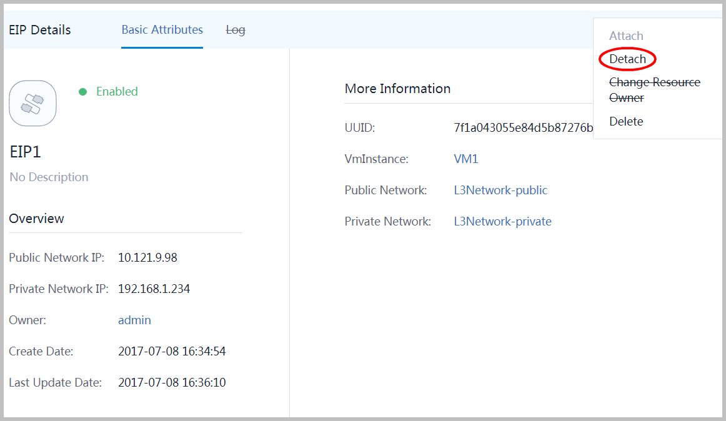Click the UUID value text
Screen dimensions: 726x421
tap(523, 128)
